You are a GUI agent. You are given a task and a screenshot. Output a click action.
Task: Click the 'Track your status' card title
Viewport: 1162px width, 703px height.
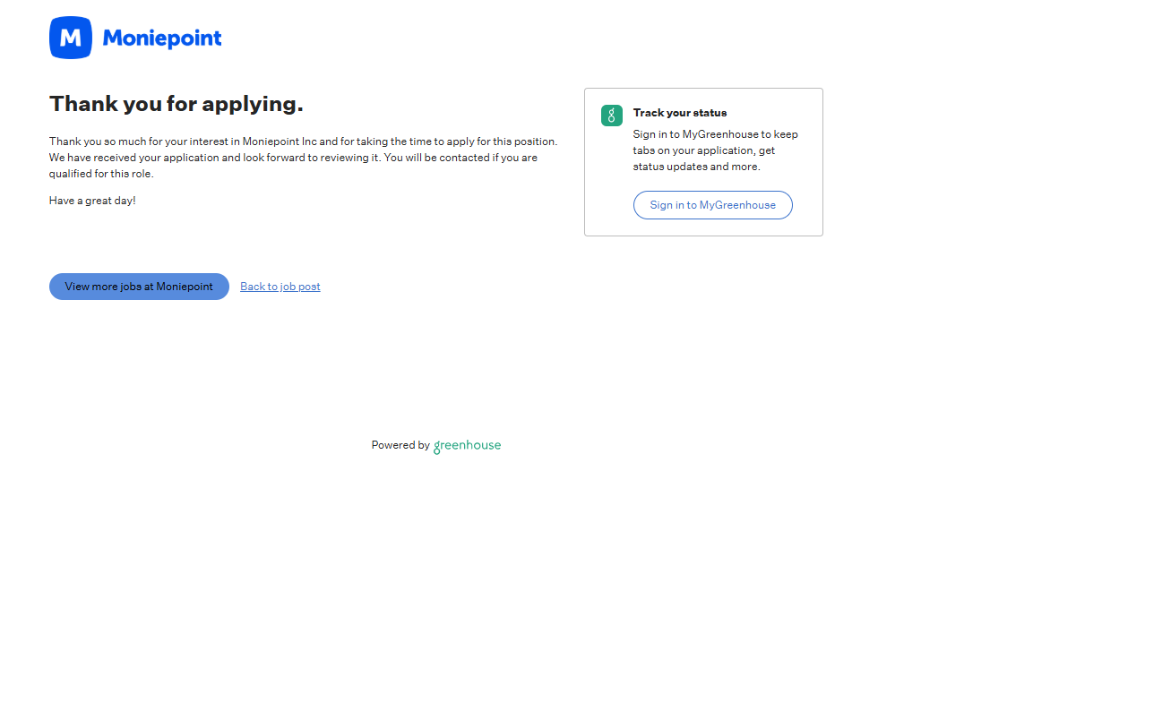point(680,113)
